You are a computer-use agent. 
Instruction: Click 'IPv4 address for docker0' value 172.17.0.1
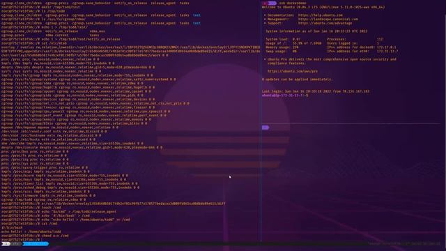pos(386,47)
